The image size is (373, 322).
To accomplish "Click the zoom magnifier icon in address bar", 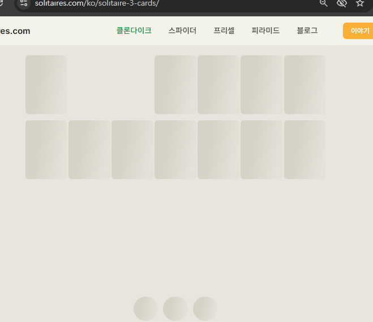I will coord(324,3).
